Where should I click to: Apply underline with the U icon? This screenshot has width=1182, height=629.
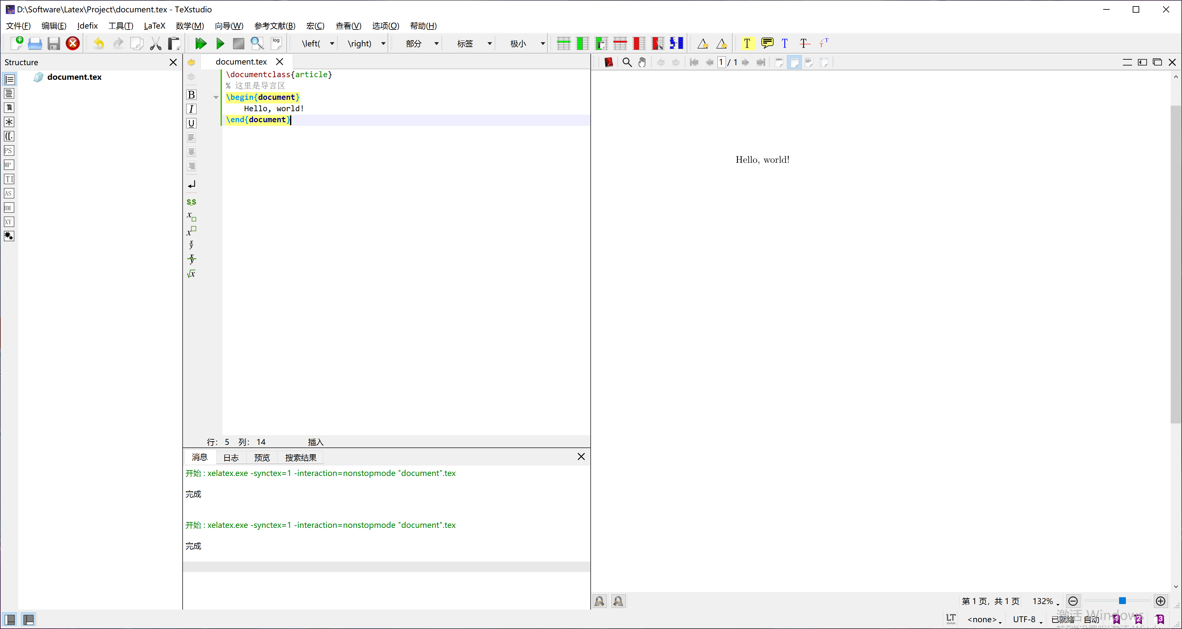coord(191,124)
